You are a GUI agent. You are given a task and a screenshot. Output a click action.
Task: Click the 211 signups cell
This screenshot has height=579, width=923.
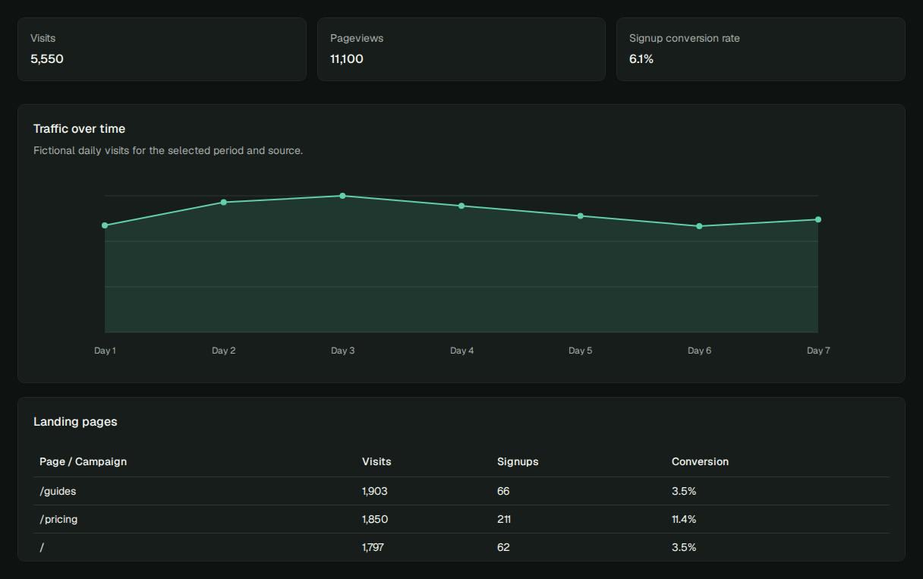504,519
